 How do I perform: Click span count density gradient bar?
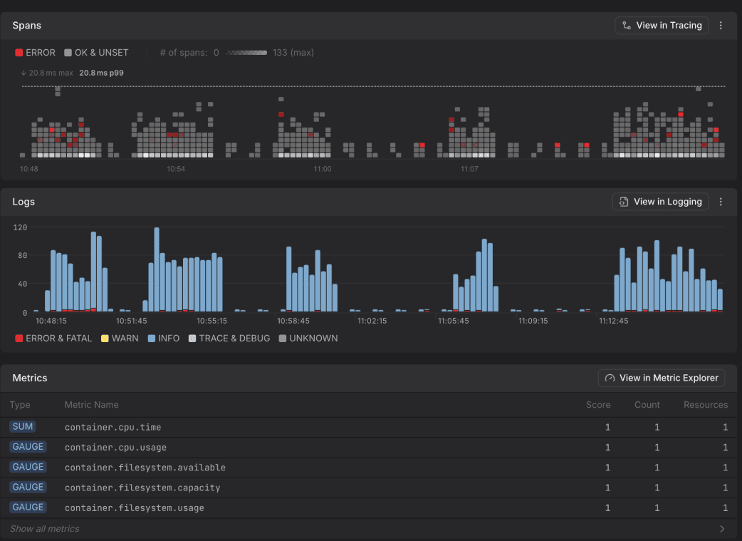(x=246, y=53)
